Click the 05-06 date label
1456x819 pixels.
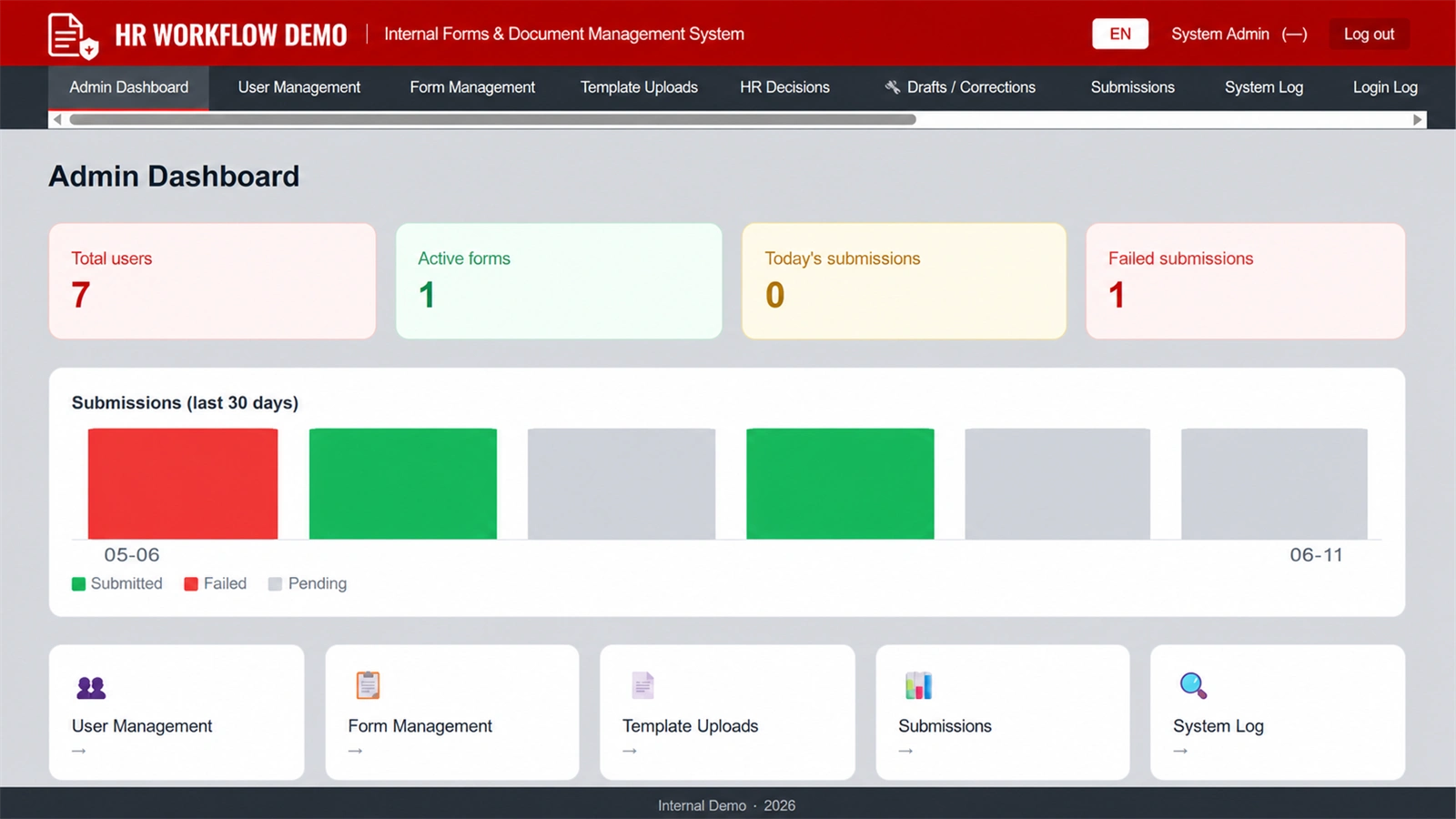[132, 555]
